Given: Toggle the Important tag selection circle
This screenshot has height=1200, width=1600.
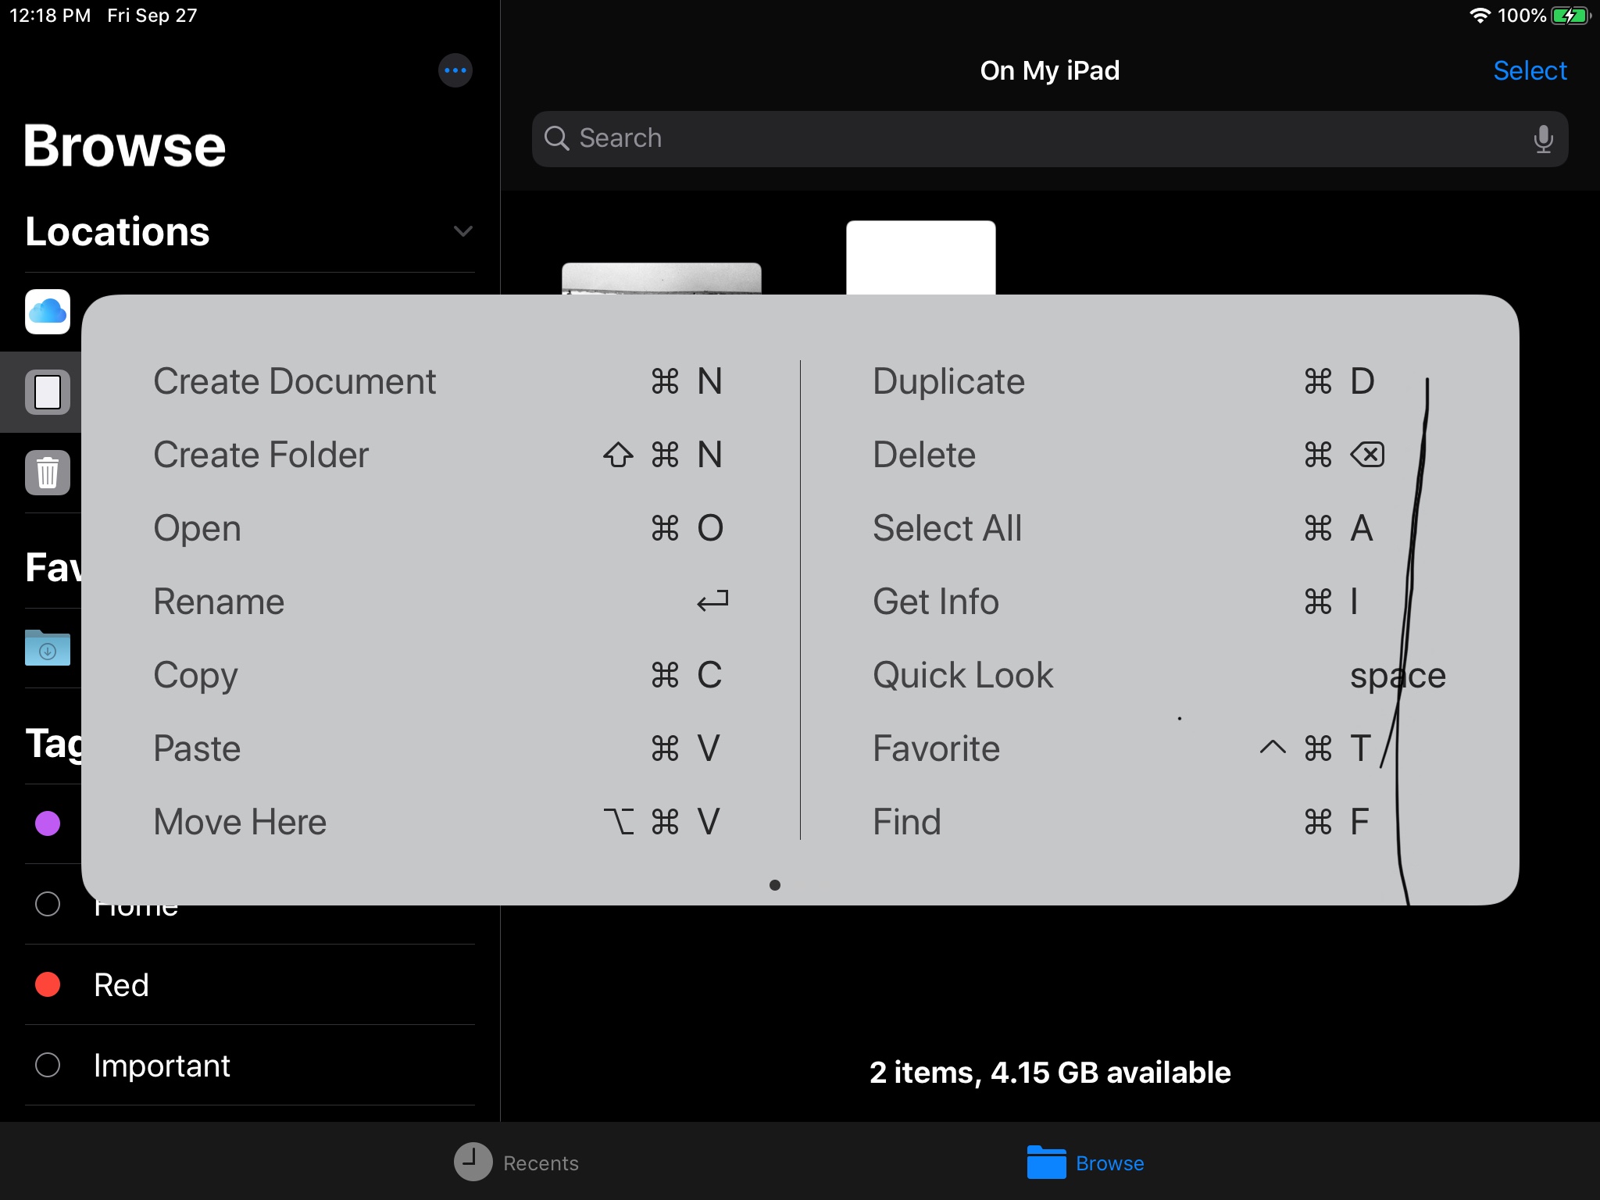Looking at the screenshot, I should coord(48,1065).
